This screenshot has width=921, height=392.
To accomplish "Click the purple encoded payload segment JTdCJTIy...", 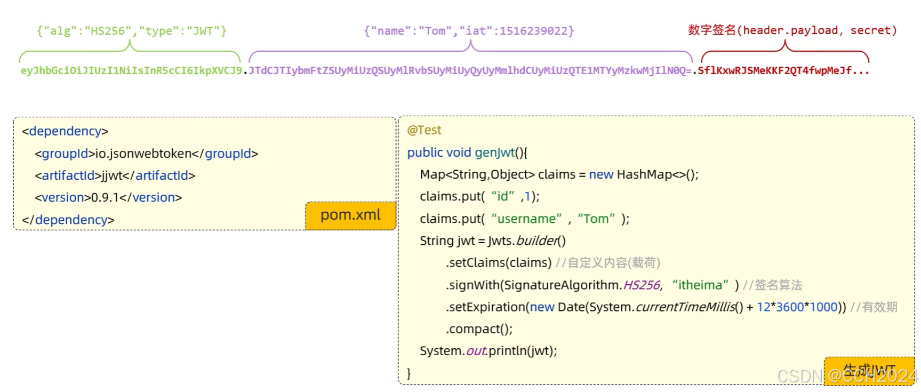I will [x=470, y=71].
